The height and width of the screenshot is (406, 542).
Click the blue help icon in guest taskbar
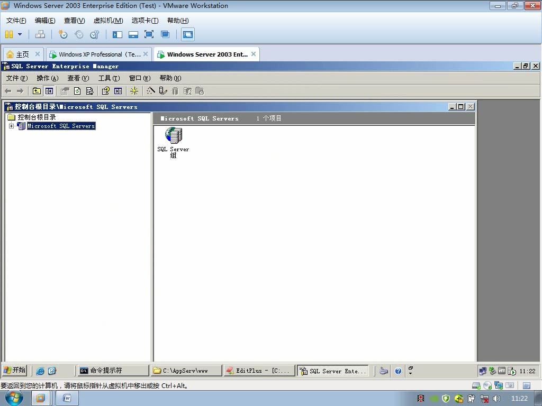coord(398,371)
